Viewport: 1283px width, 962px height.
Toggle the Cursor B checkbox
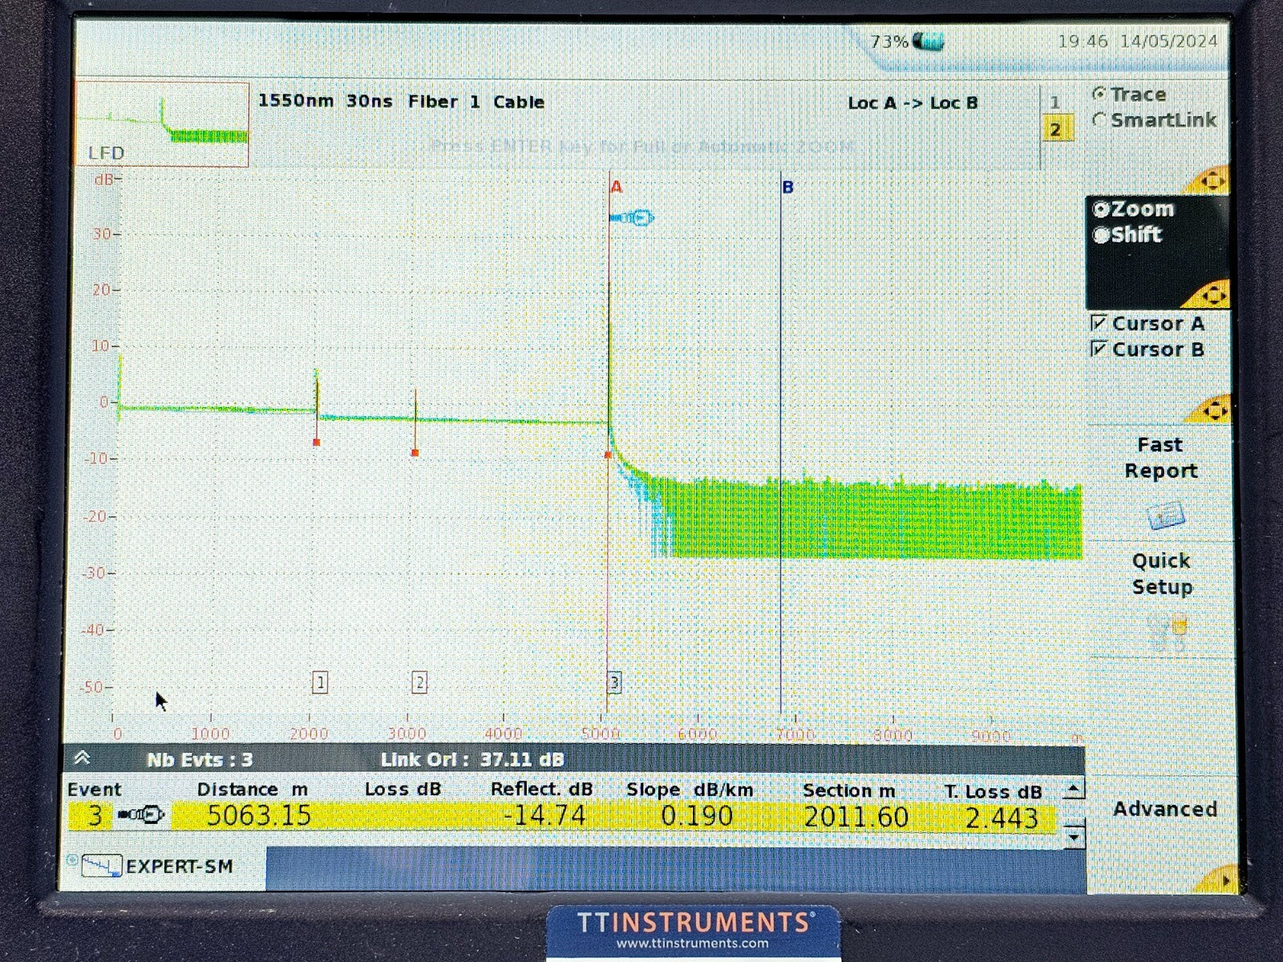1099,350
